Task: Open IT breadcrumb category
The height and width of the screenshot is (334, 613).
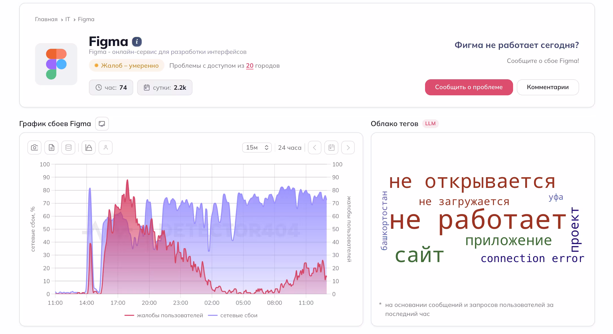Action: [68, 19]
